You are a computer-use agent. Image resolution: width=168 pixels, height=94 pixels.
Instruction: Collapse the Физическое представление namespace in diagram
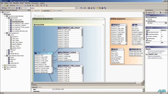104,19
